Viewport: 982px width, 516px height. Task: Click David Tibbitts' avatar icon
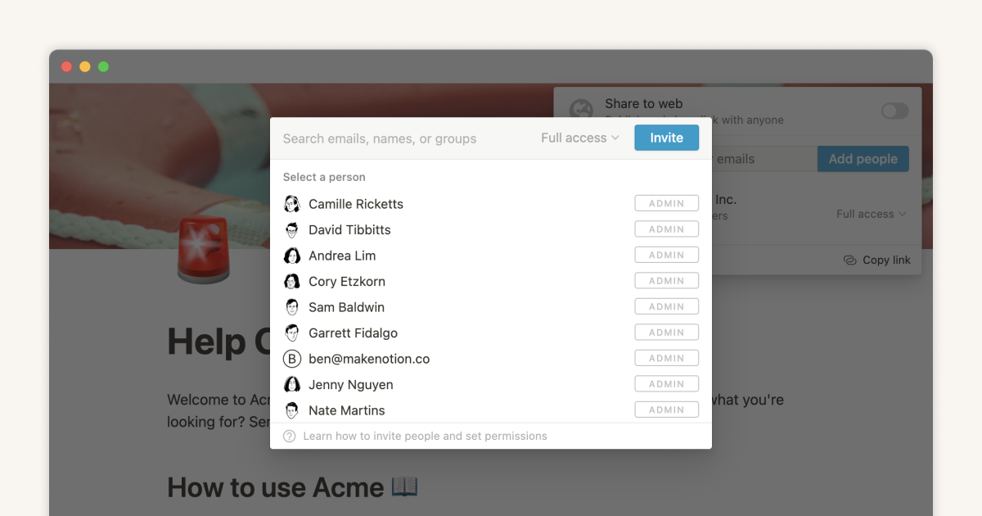coord(291,229)
